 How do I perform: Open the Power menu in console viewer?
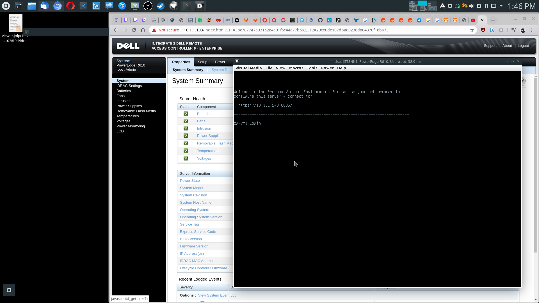click(327, 68)
